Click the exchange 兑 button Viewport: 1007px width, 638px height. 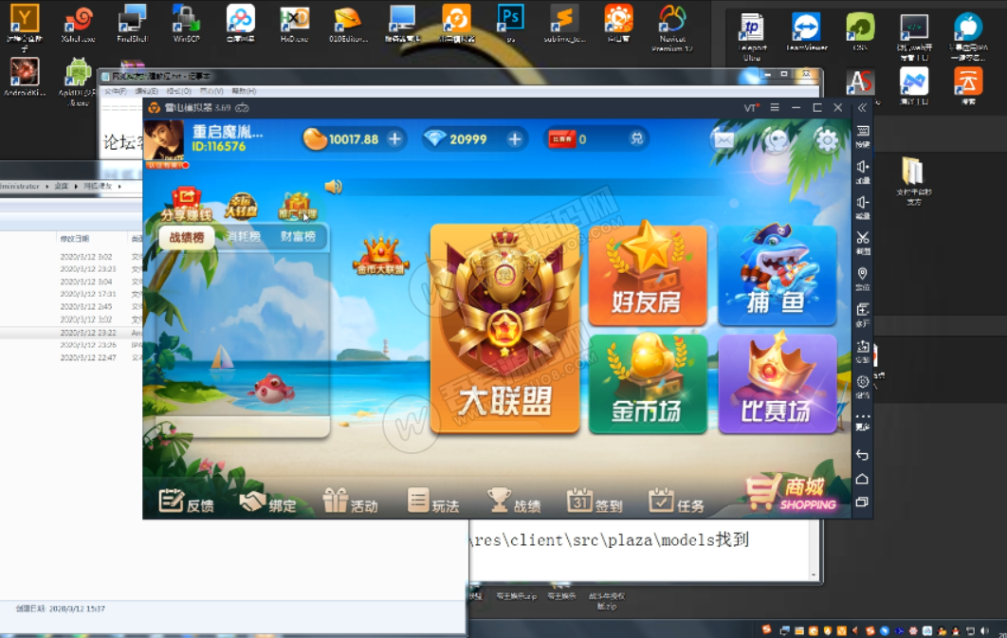[x=636, y=138]
